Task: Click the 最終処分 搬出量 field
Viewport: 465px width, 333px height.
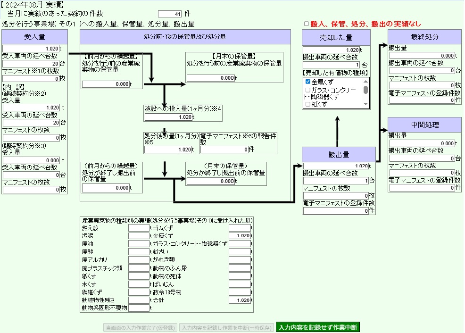Action: click(422, 56)
